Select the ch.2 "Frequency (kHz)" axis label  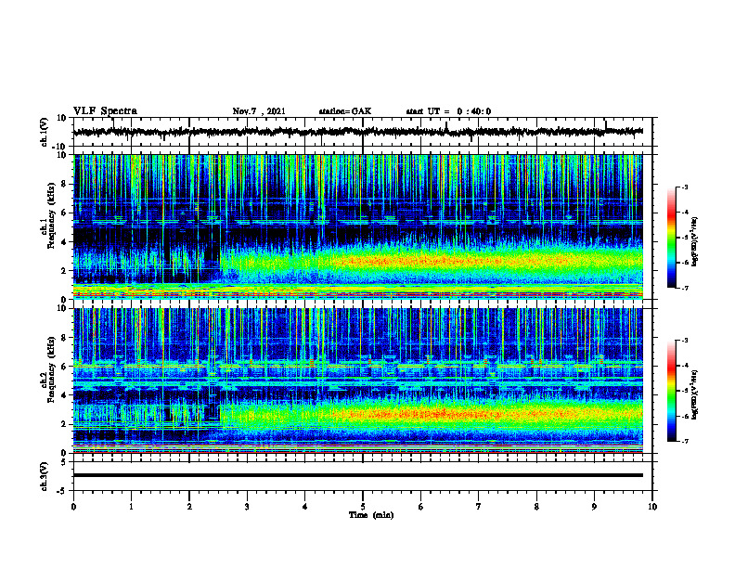51,369
